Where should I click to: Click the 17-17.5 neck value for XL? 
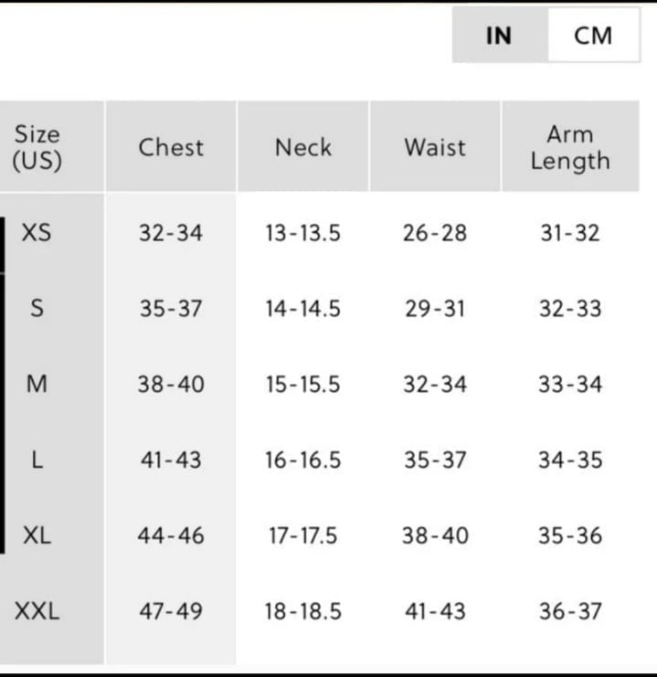(303, 535)
